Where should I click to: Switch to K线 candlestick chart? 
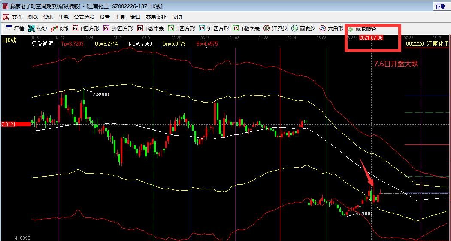pyautogui.click(x=60, y=28)
